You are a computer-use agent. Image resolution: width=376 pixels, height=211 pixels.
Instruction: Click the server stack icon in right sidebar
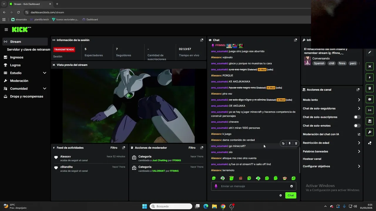click(x=370, y=121)
